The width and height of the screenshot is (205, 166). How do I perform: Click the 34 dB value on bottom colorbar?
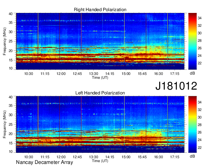pos(200,102)
